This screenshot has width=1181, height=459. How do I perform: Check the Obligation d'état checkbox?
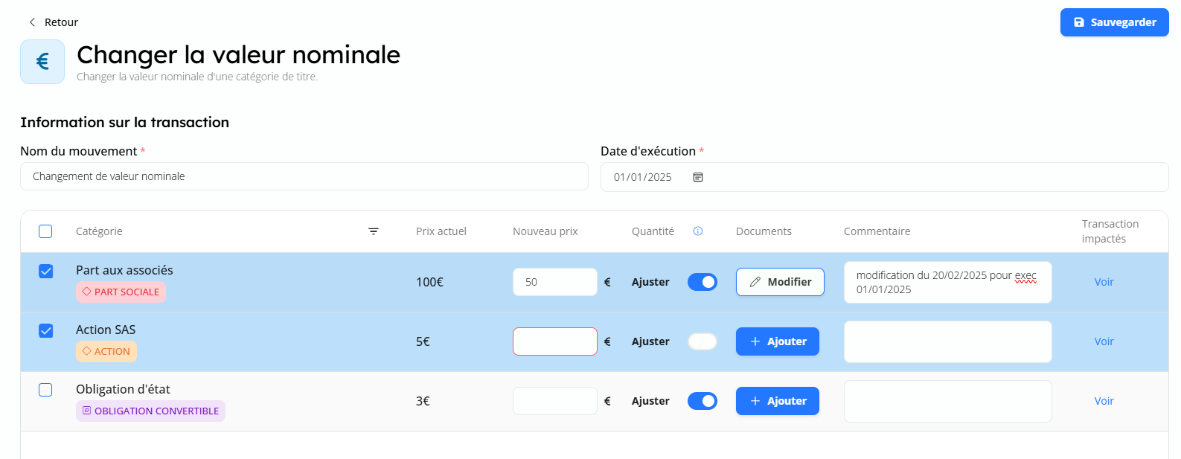pos(46,390)
